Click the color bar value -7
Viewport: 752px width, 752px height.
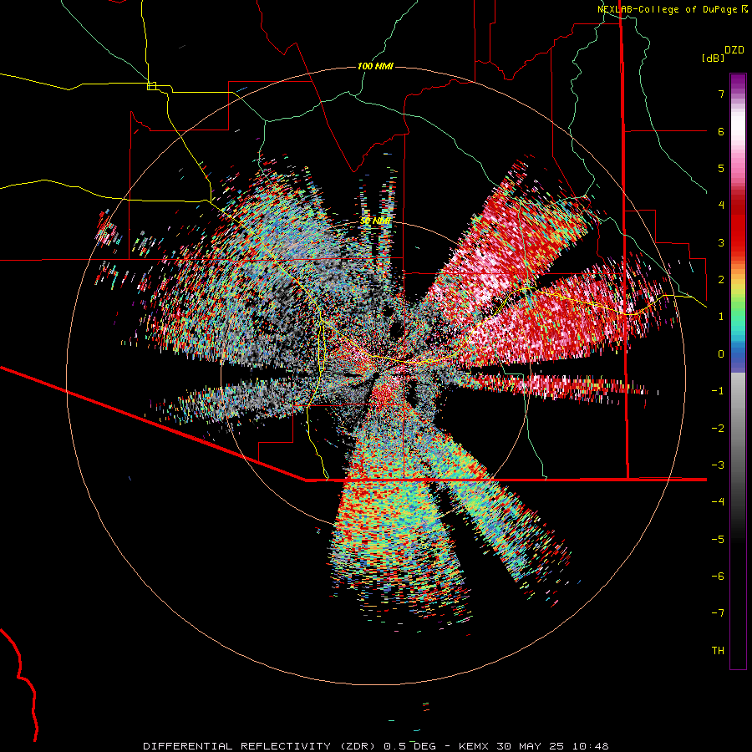[718, 613]
